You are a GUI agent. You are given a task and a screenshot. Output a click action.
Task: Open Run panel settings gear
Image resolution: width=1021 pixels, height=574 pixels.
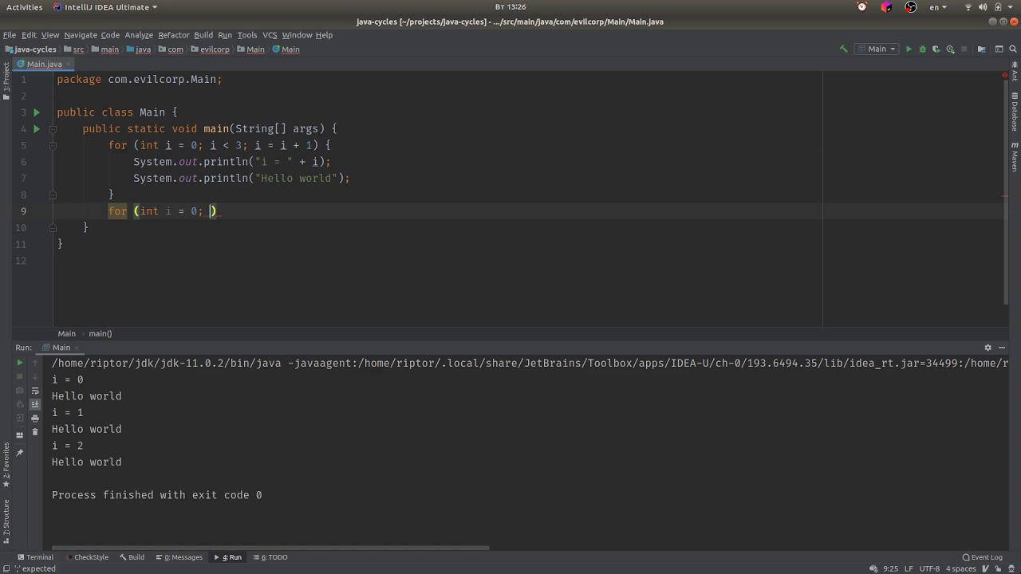coord(987,348)
